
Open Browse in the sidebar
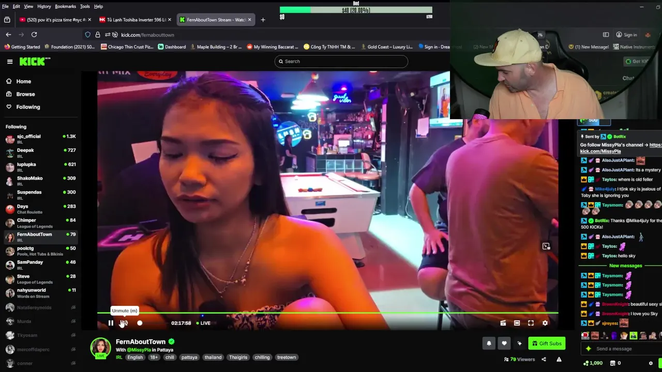(25, 94)
